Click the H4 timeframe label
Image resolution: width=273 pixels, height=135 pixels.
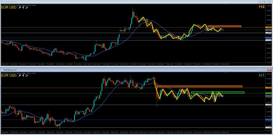[262, 7]
